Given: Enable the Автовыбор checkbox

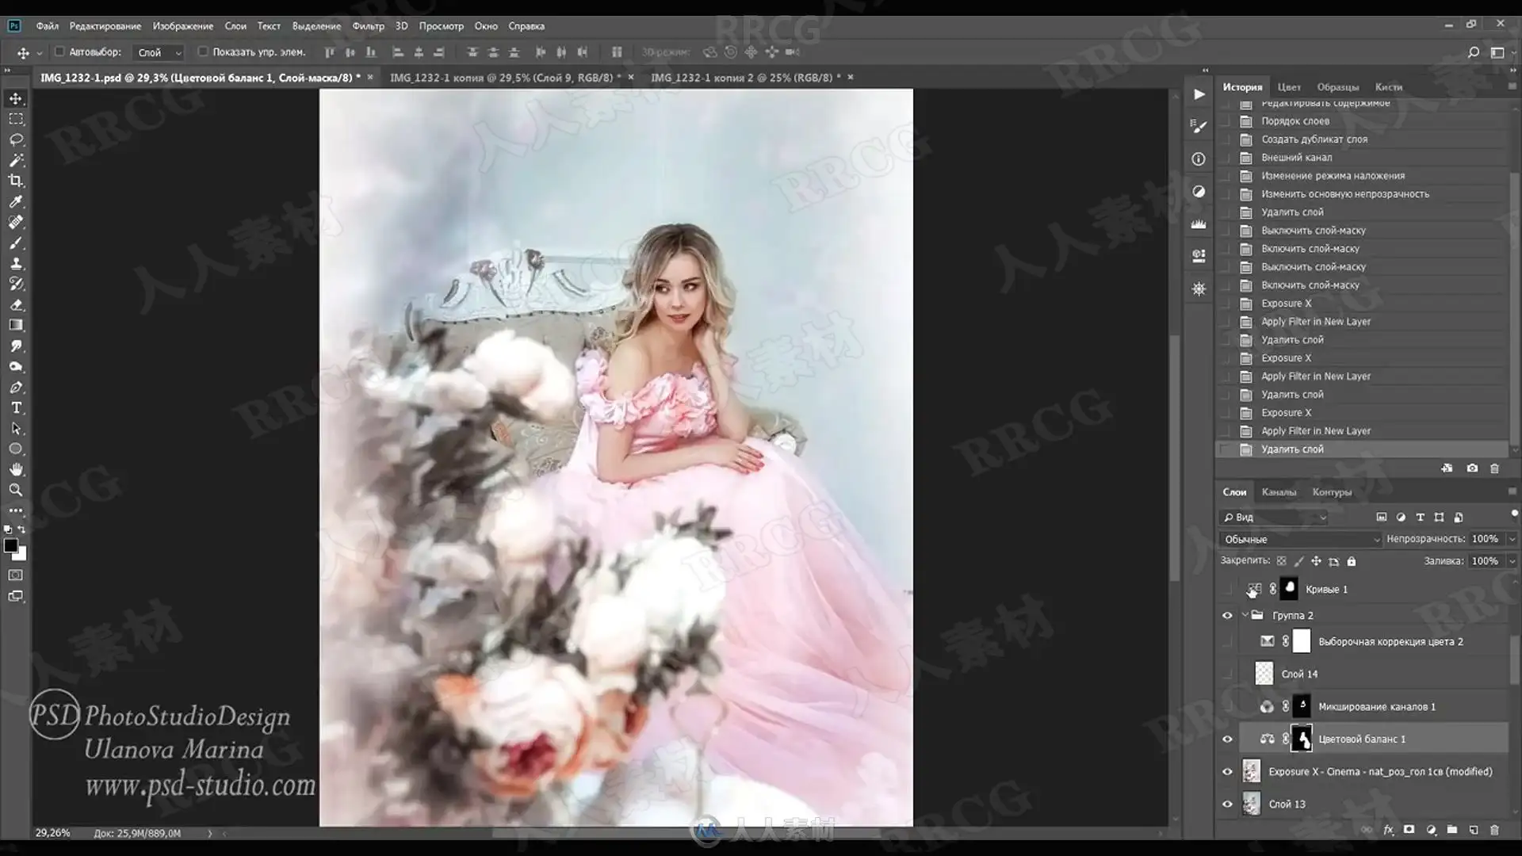Looking at the screenshot, I should click(59, 52).
